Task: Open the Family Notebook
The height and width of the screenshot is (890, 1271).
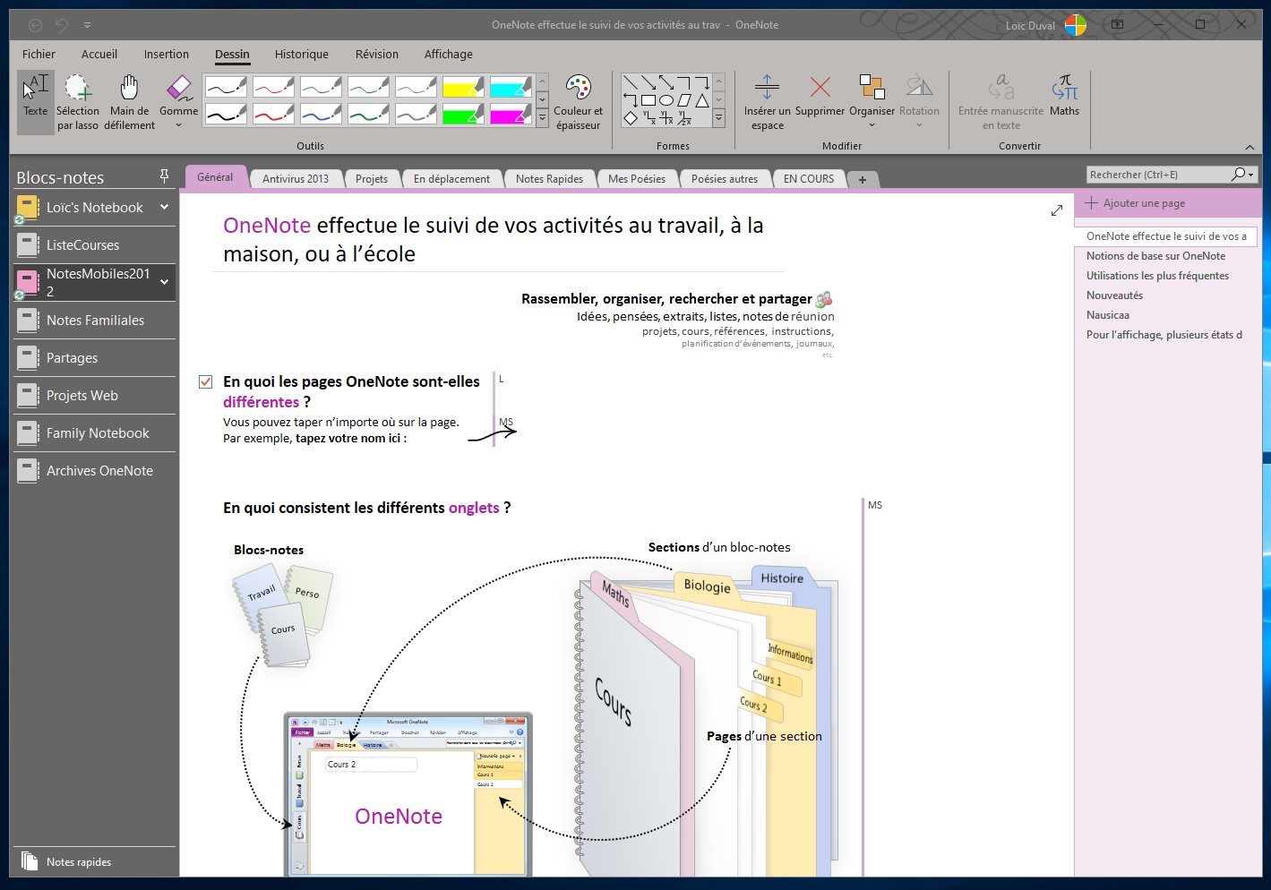Action: (93, 432)
